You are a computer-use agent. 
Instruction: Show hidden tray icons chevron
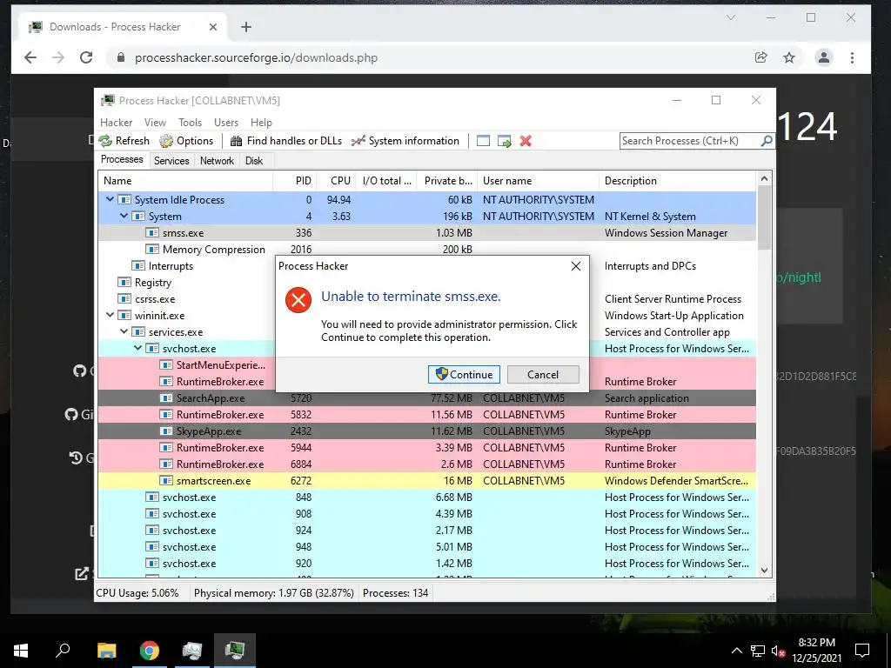[736, 651]
